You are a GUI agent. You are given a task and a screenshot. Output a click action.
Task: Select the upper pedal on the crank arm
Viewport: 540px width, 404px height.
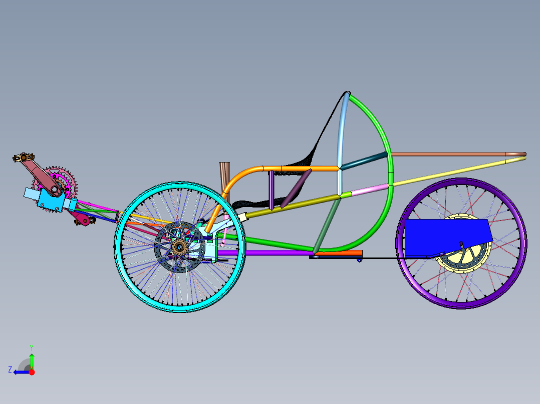[24, 157]
